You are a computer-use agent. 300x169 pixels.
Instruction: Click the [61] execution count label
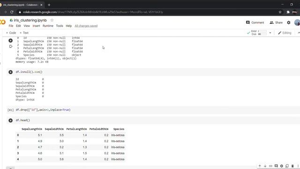pos(10,110)
